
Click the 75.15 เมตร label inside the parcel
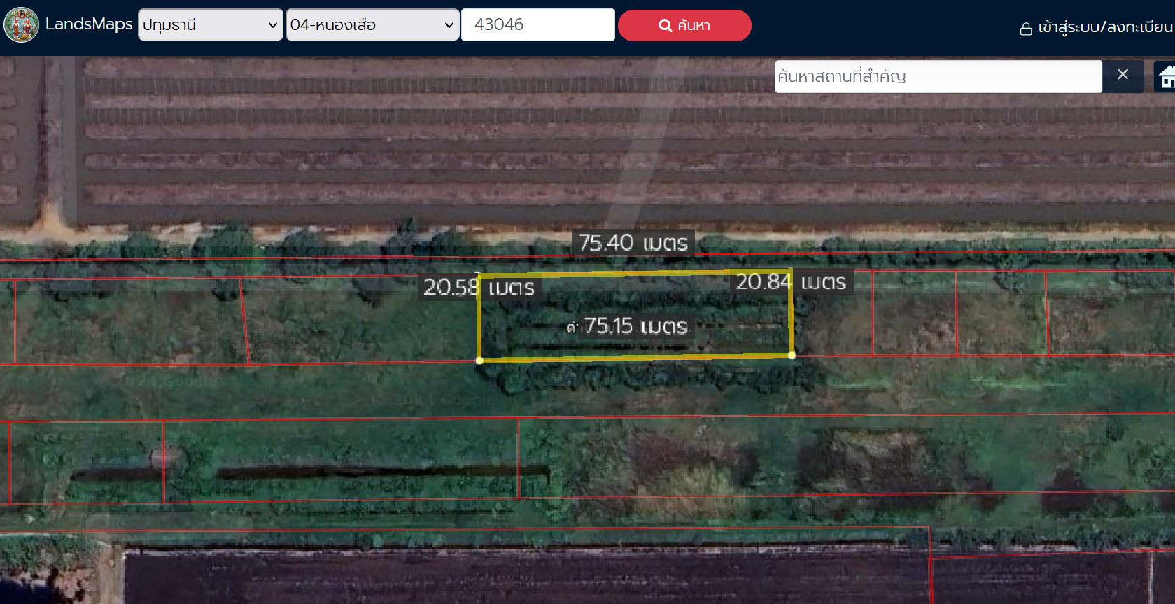[635, 326]
